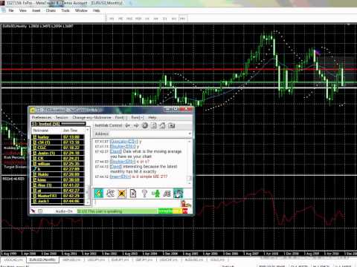
Task: Open the Preferences menu in chat window
Action: coord(42,117)
